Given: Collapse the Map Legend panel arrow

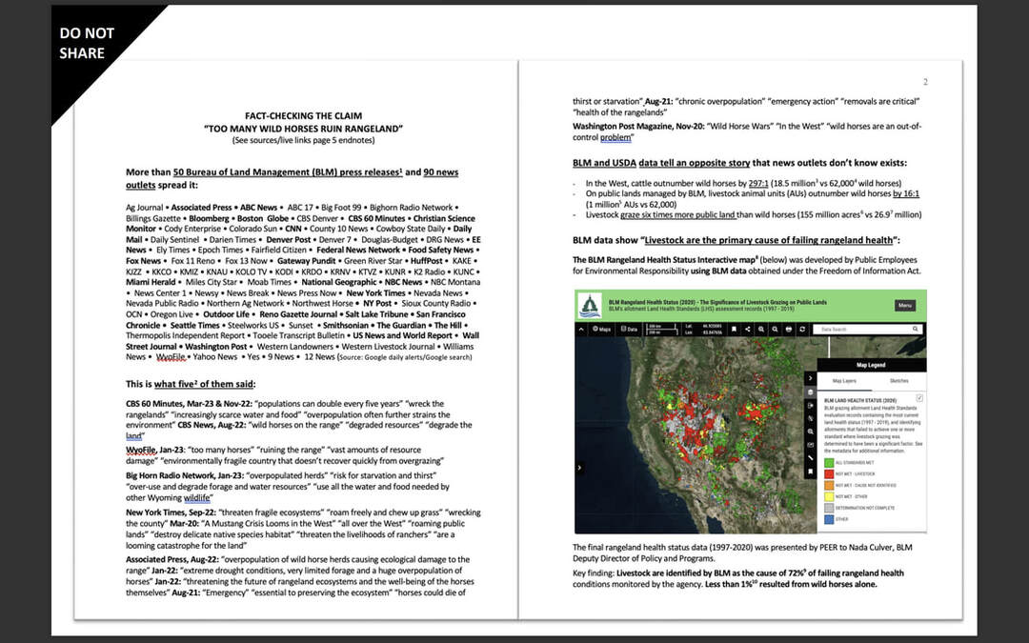Looking at the screenshot, I should [810, 378].
